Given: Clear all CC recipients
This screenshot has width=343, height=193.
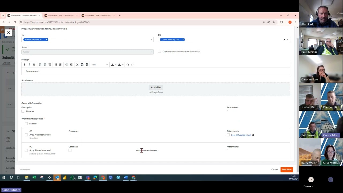Looking at the screenshot, I should point(284,40).
